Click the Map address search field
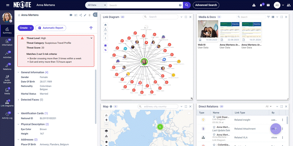 tap(158, 106)
